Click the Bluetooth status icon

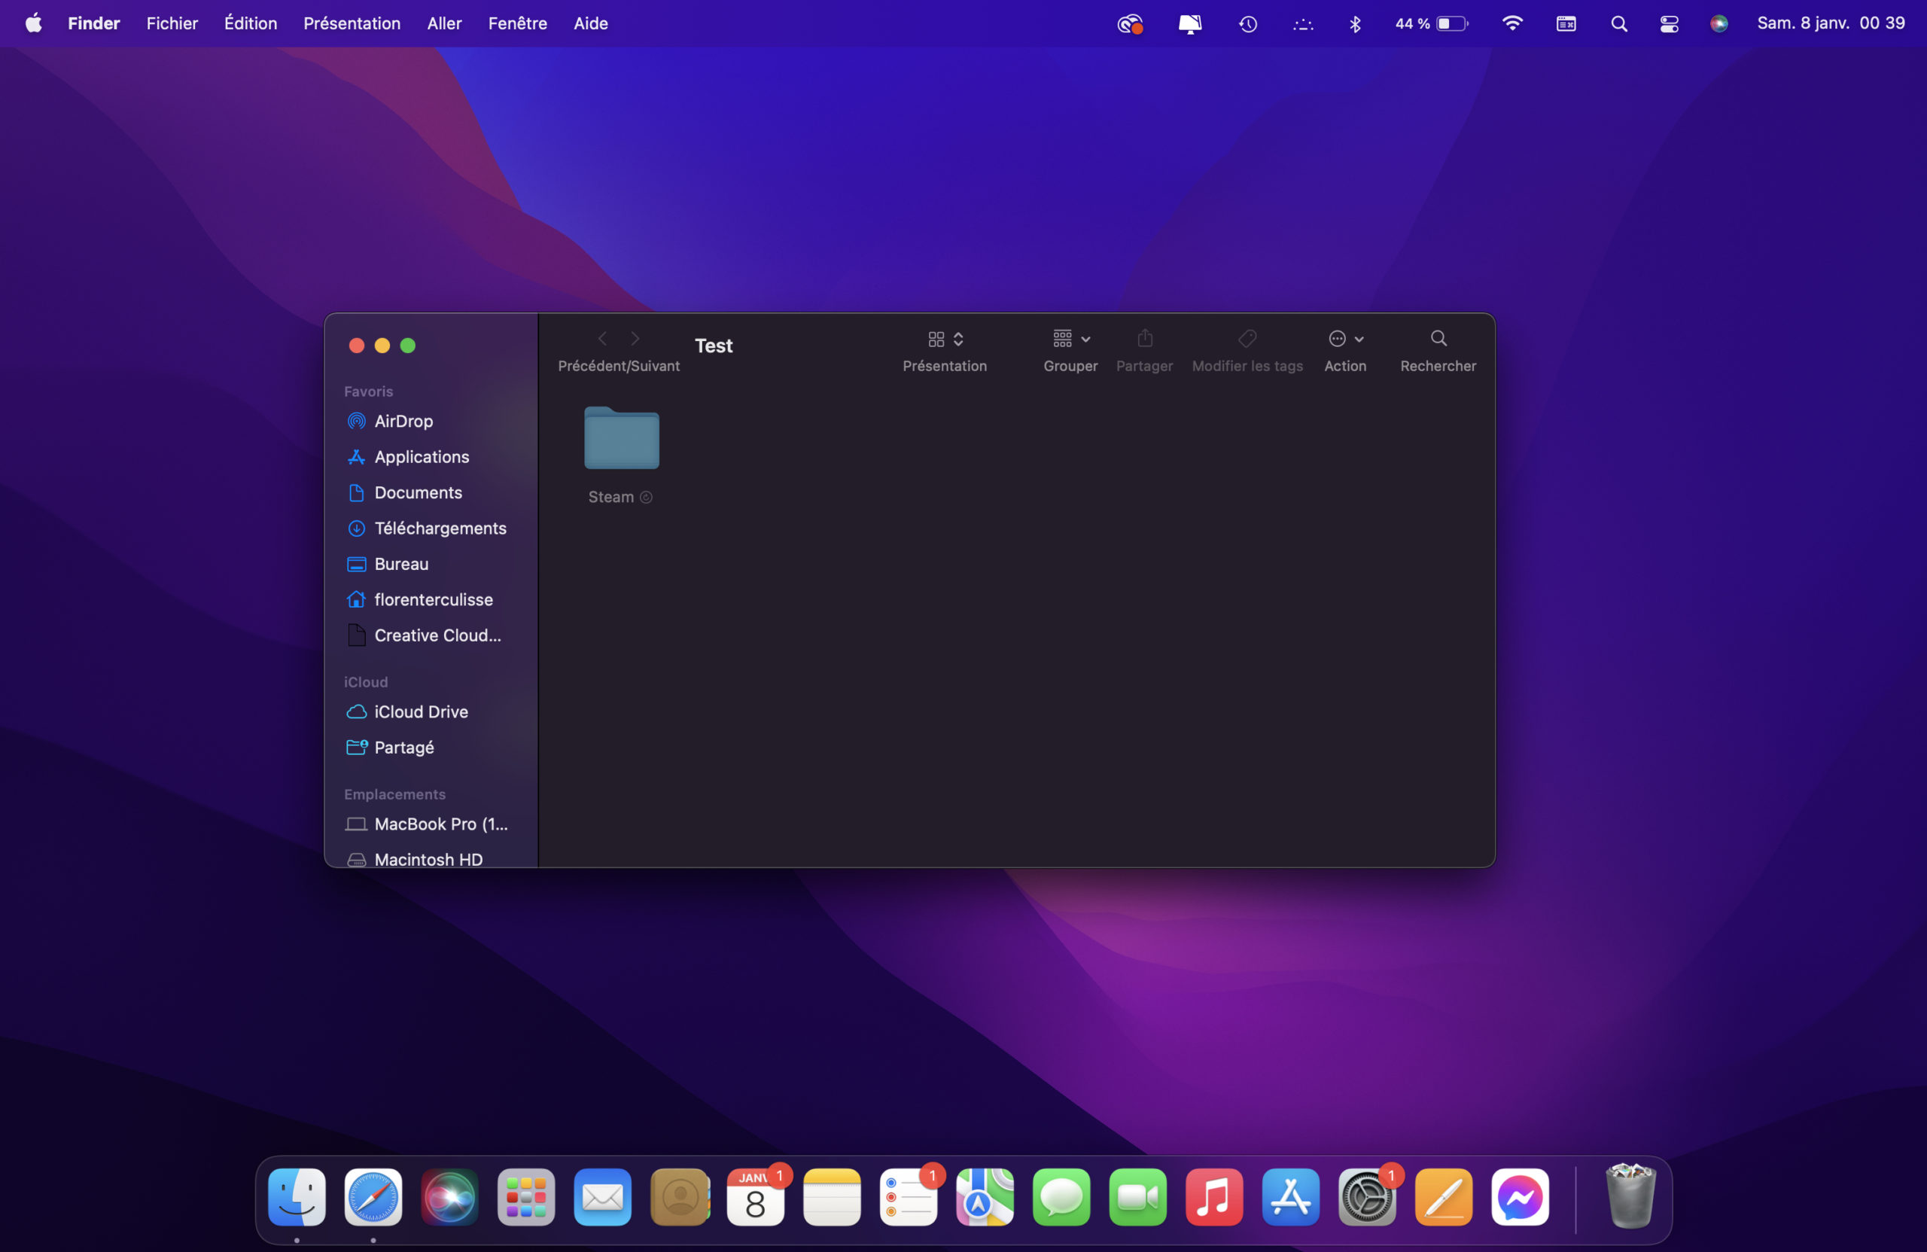click(1355, 23)
